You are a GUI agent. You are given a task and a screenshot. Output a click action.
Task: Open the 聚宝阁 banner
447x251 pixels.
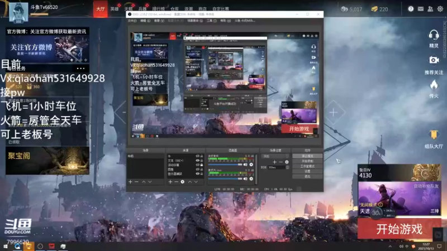click(x=47, y=161)
